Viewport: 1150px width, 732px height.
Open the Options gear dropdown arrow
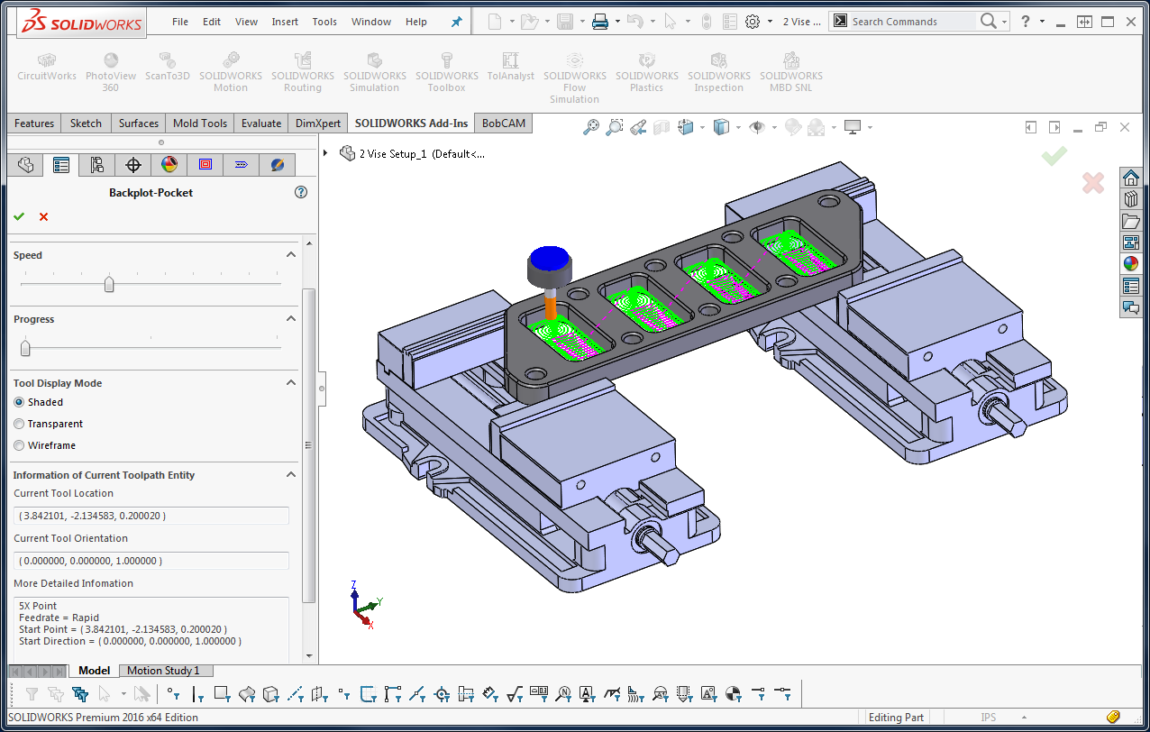point(771,22)
